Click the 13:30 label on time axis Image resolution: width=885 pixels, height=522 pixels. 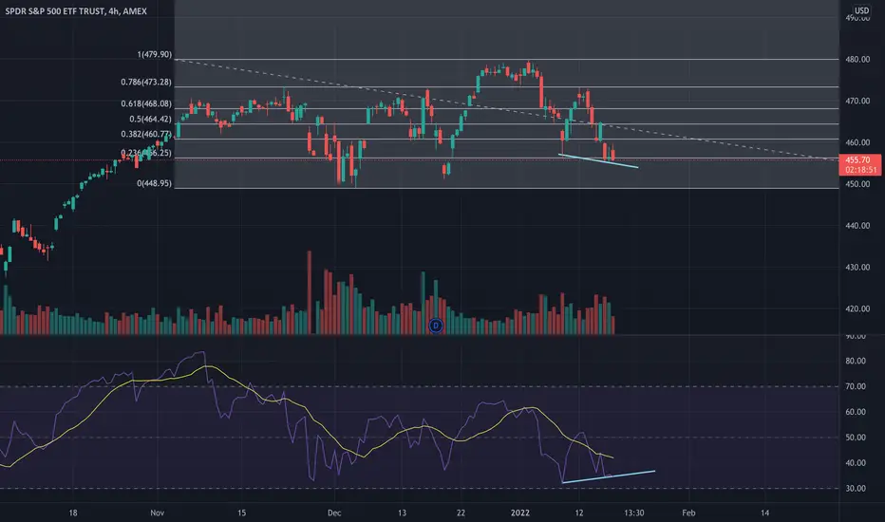(633, 513)
